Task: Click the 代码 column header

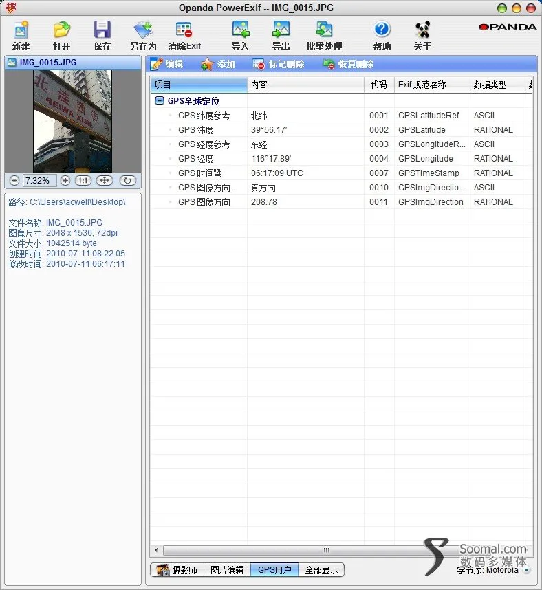Action: click(379, 85)
